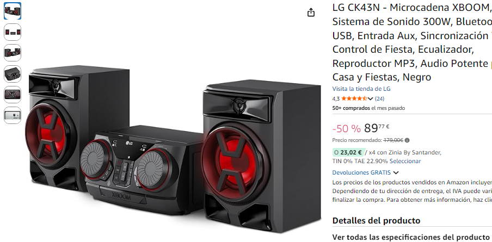Open Ver todas las especificaciones del producto
This screenshot has width=492, height=242.
pos(411,237)
